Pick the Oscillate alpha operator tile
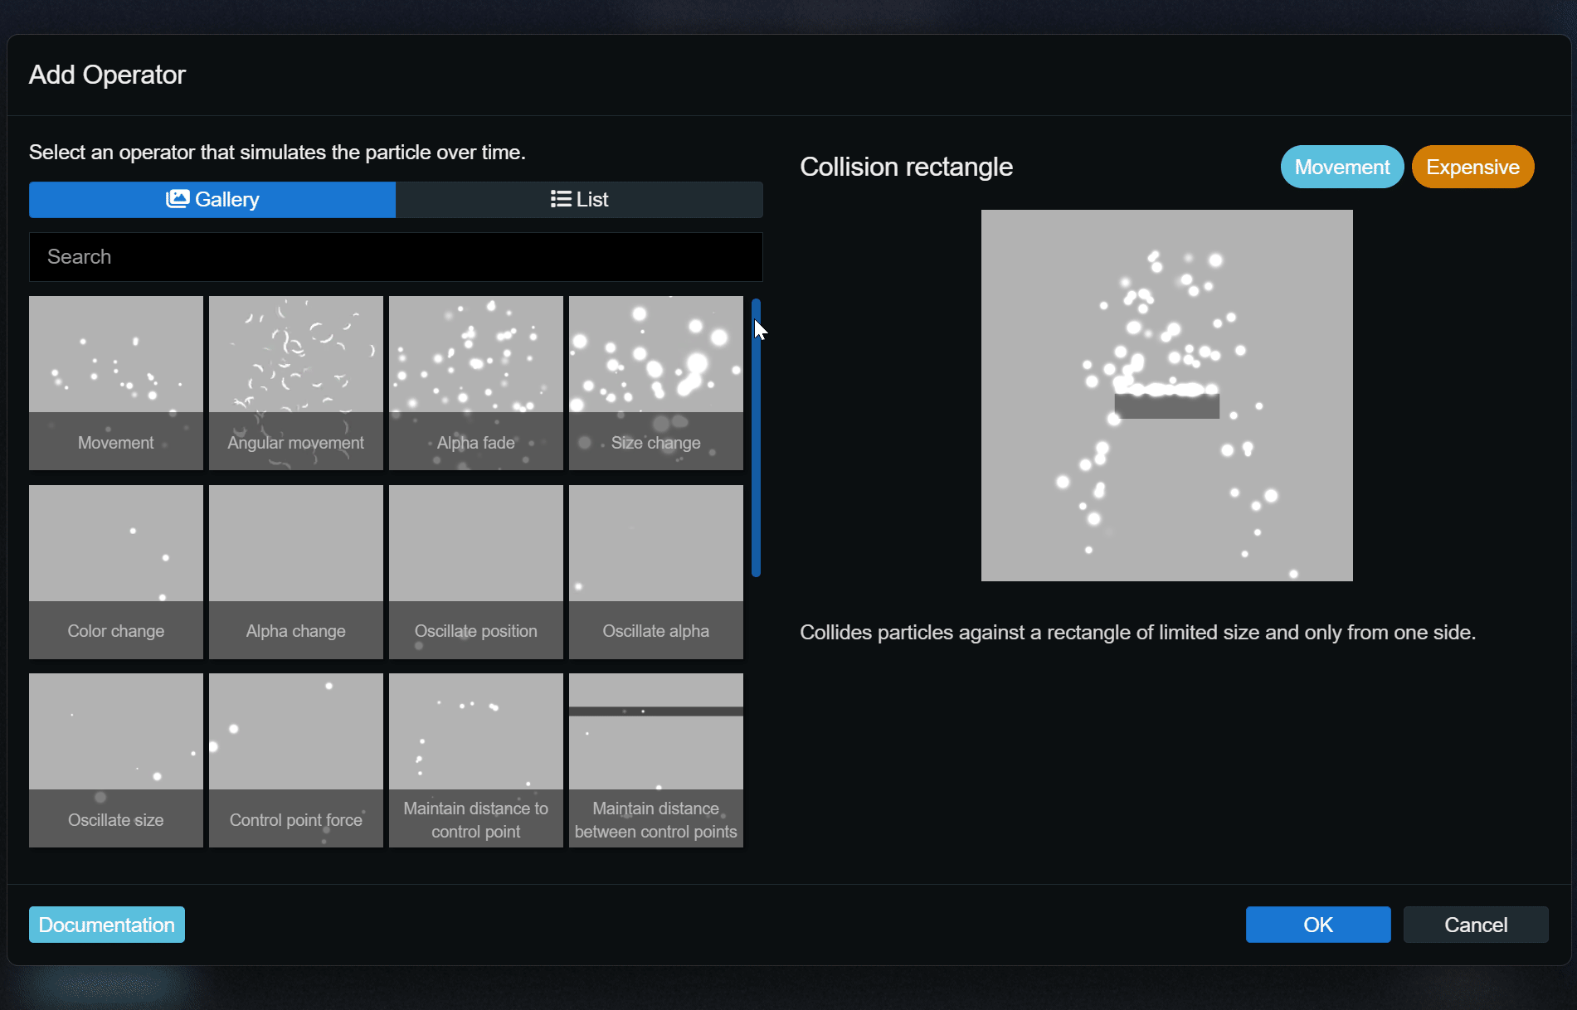This screenshot has width=1577, height=1010. coord(656,571)
